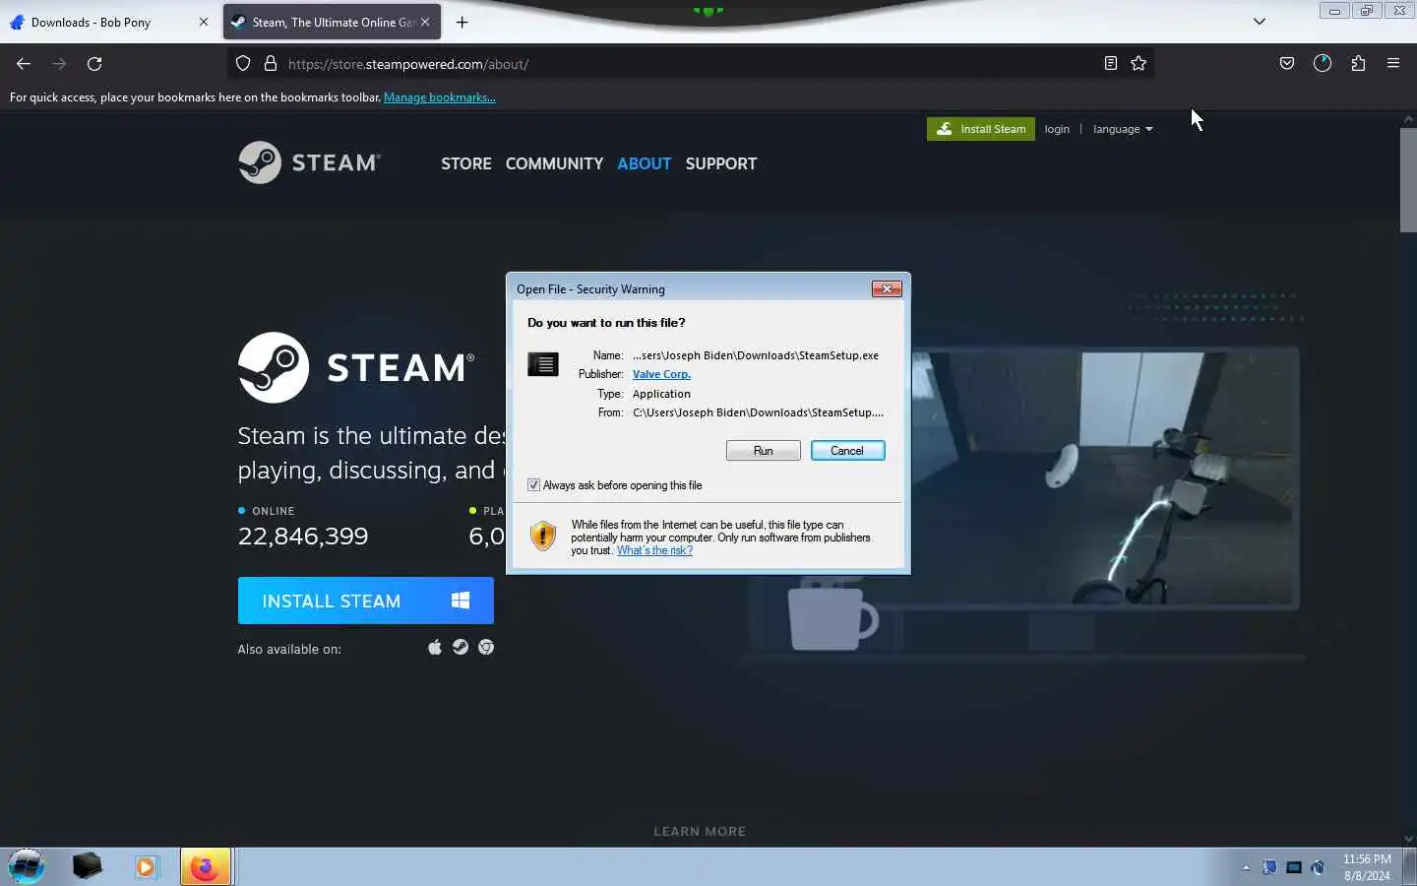1417x886 pixels.
Task: Click the network tray icon
Action: [x=1294, y=867]
